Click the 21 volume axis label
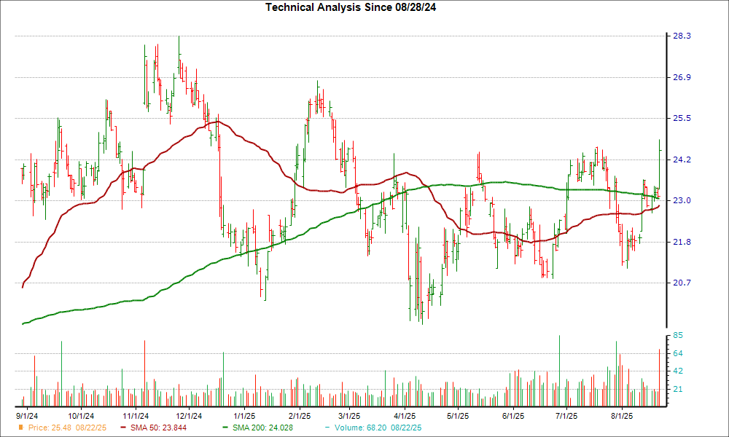 click(x=678, y=389)
